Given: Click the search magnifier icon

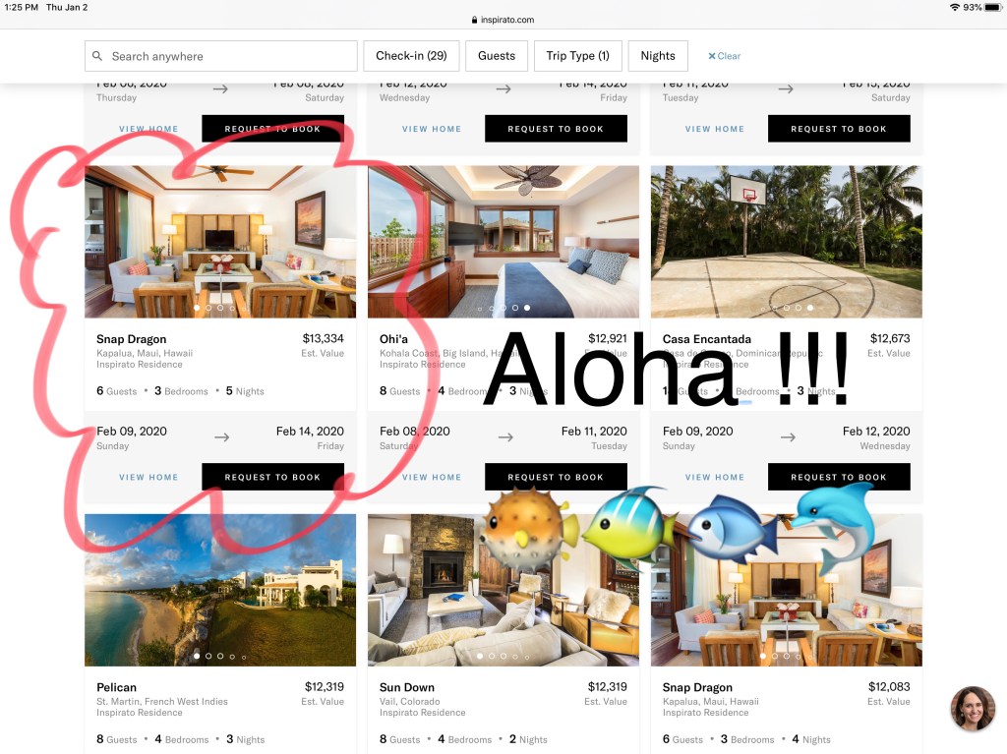Looking at the screenshot, I should (97, 56).
